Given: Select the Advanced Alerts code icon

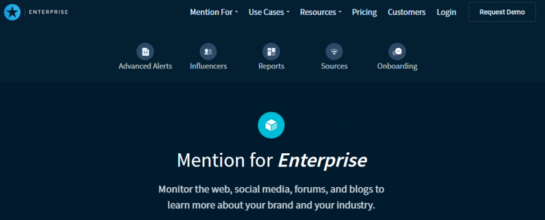Looking at the screenshot, I should (x=145, y=52).
